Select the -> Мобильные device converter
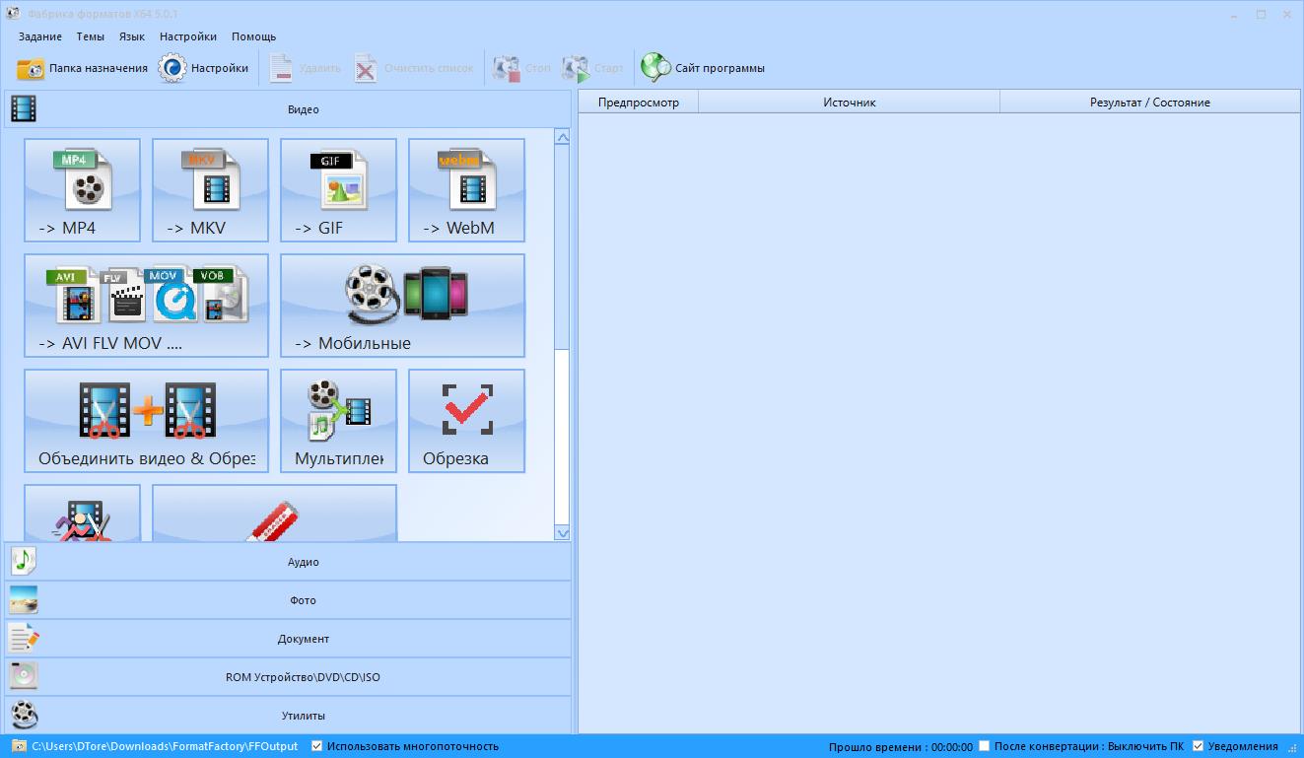This screenshot has width=1304, height=758. 402,305
